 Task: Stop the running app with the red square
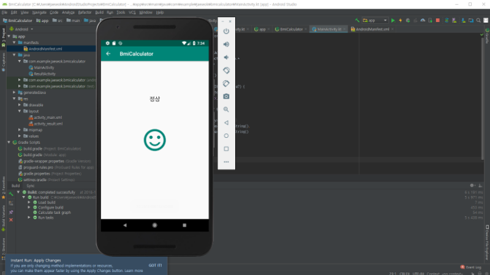click(438, 20)
